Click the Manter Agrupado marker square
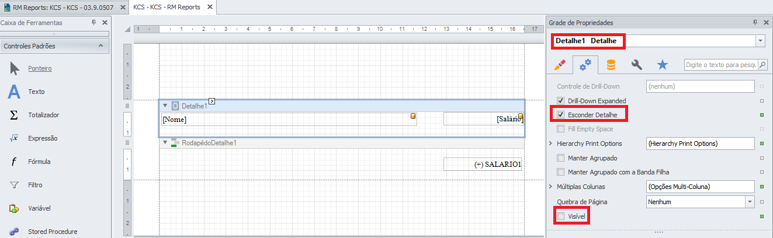Viewport: 773px width, 238px height. coord(762,158)
